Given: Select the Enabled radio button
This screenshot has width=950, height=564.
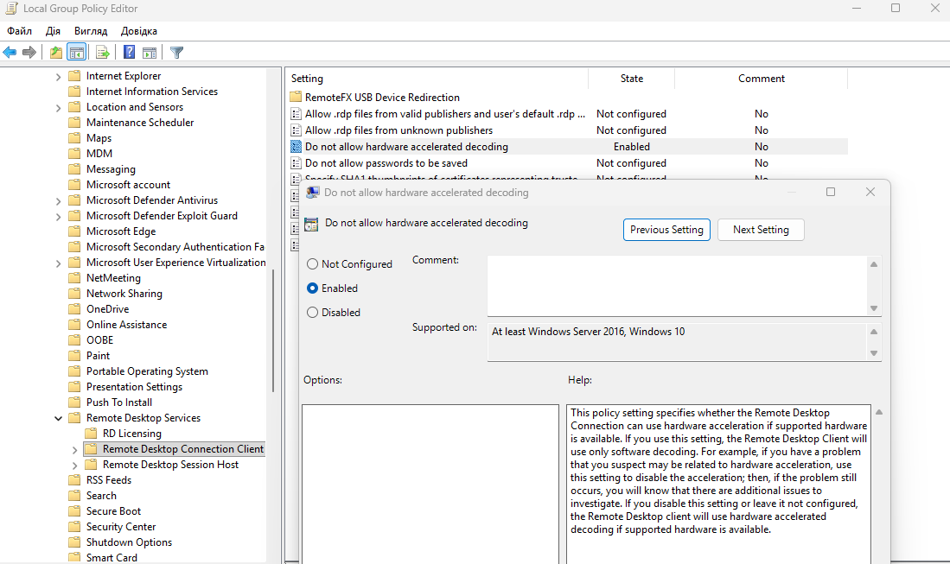Looking at the screenshot, I should pos(313,288).
